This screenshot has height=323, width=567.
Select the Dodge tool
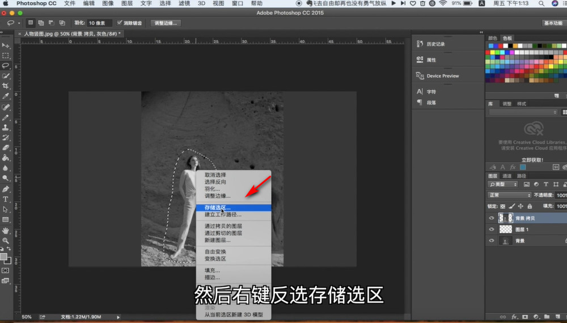point(6,178)
